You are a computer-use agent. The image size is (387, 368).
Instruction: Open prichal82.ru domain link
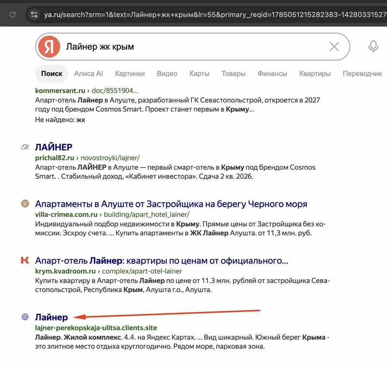point(55,158)
